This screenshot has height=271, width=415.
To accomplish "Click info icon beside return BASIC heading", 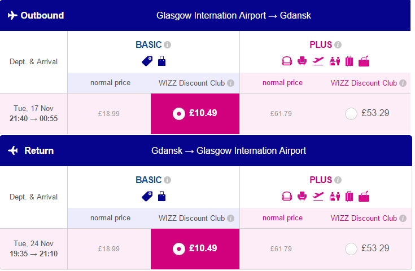I will [x=167, y=180].
